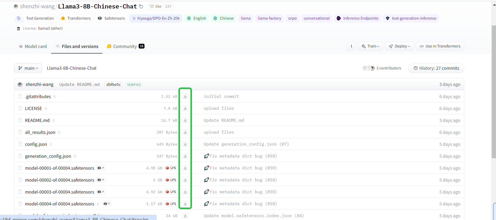Expand the Deploy dropdown
Image resolution: width=496 pixels, height=220 pixels.
[399, 46]
